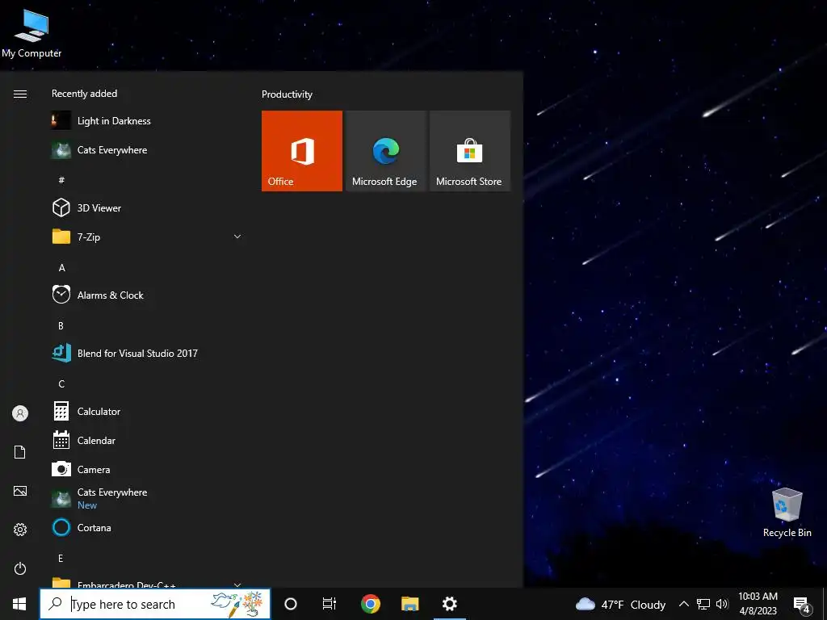Click the E section header
The width and height of the screenshot is (827, 620).
[x=61, y=559]
